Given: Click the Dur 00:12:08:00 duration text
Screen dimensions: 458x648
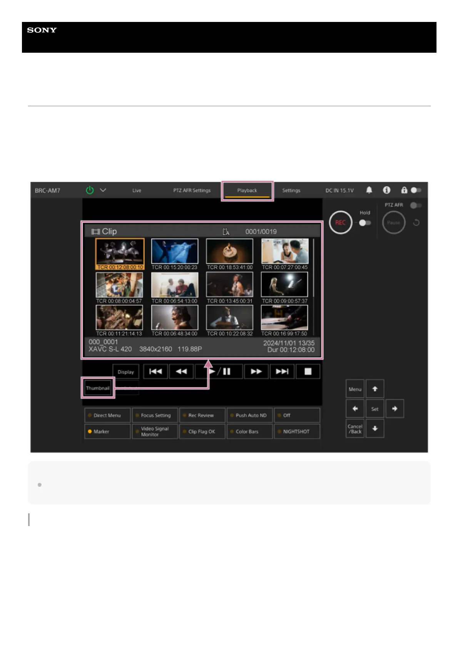Looking at the screenshot, I should 291,350.
